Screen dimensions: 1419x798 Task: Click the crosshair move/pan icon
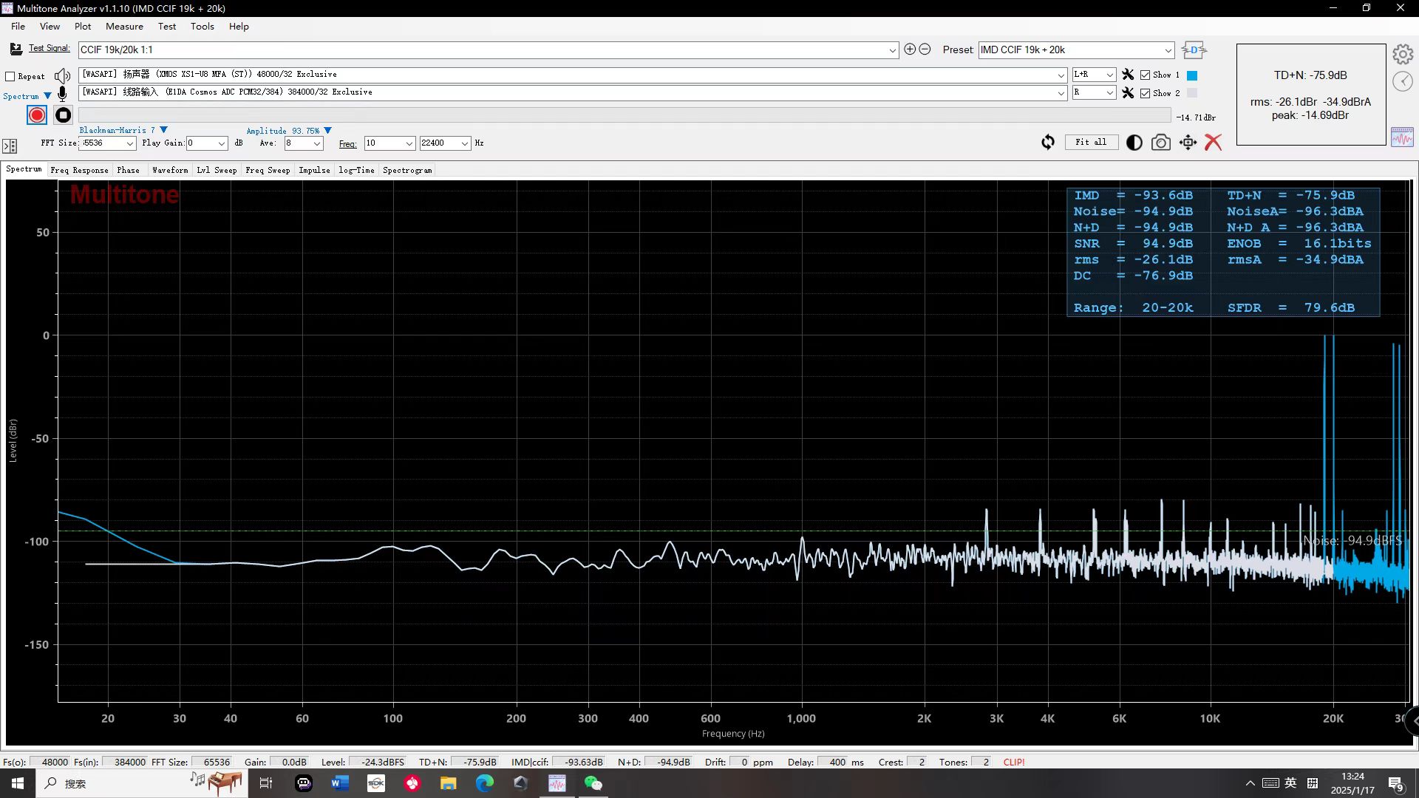(1188, 143)
